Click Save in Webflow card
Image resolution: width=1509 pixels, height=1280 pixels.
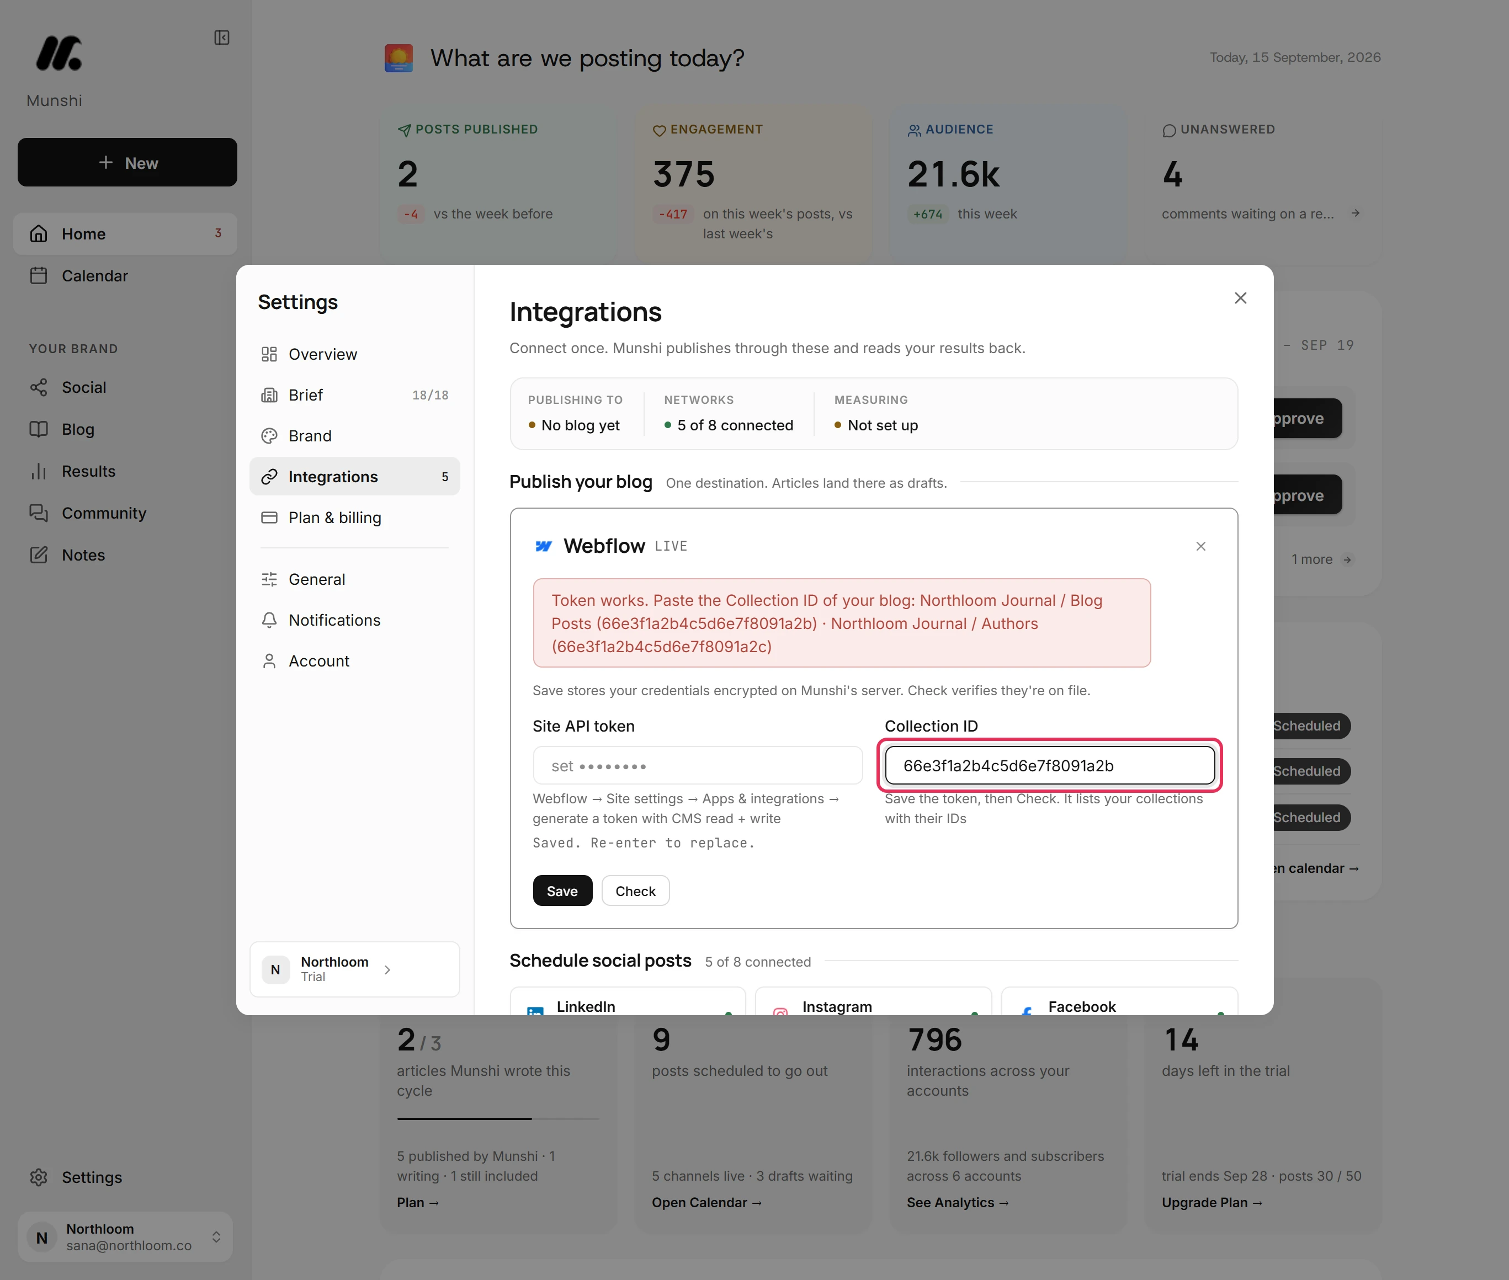pos(562,891)
